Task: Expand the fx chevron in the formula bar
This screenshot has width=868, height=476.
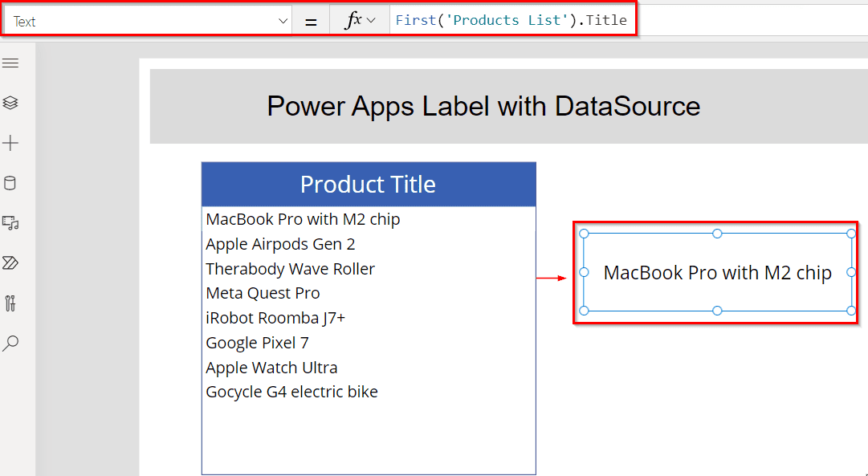Action: 370,19
